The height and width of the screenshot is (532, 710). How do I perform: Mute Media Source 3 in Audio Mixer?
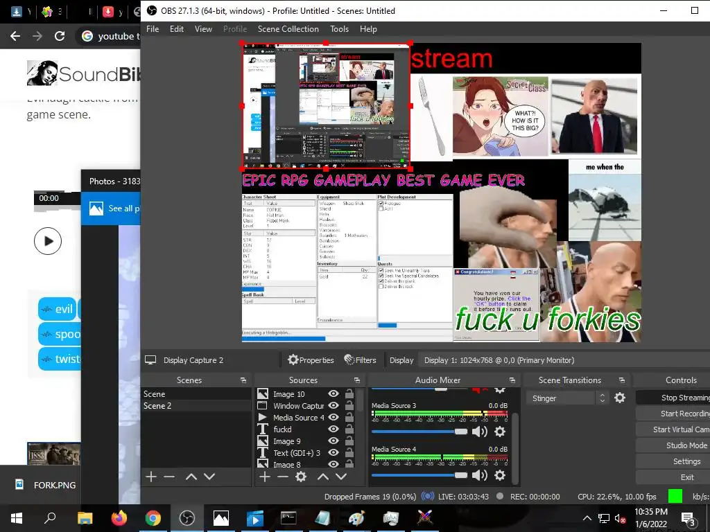480,432
